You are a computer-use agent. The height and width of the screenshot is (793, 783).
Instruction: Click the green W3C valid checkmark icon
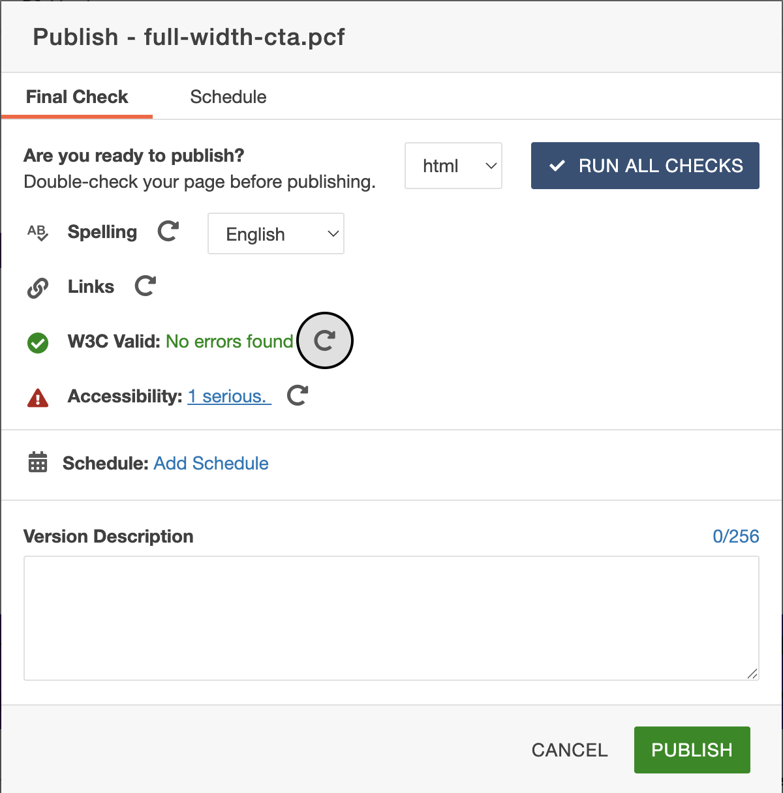[38, 342]
